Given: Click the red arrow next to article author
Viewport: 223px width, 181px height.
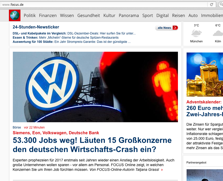Looking at the screenshot, I should tap(162, 170).
